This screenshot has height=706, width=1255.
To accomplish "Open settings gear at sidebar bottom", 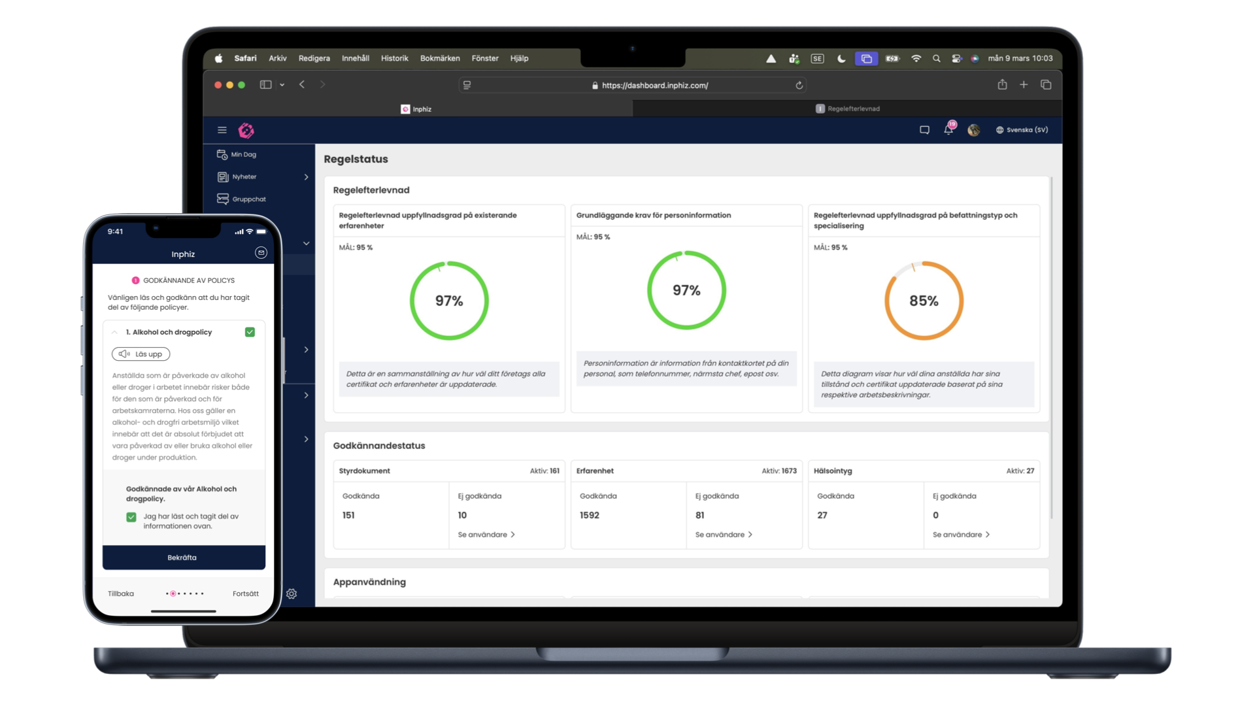I will [292, 594].
